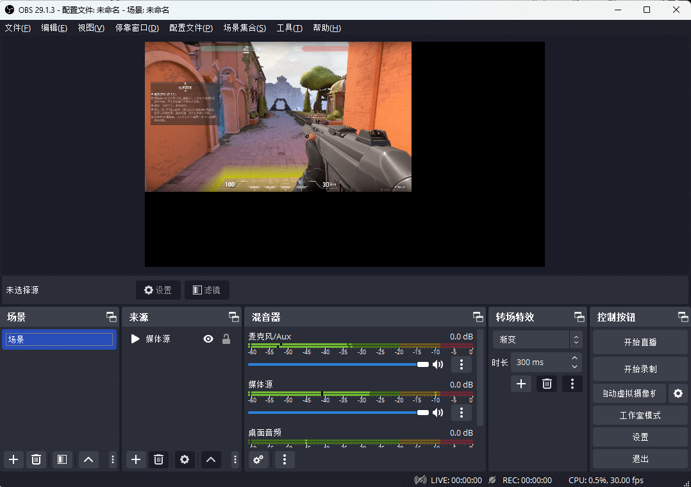
Task: Move source up with arrow icon
Action: [x=211, y=459]
